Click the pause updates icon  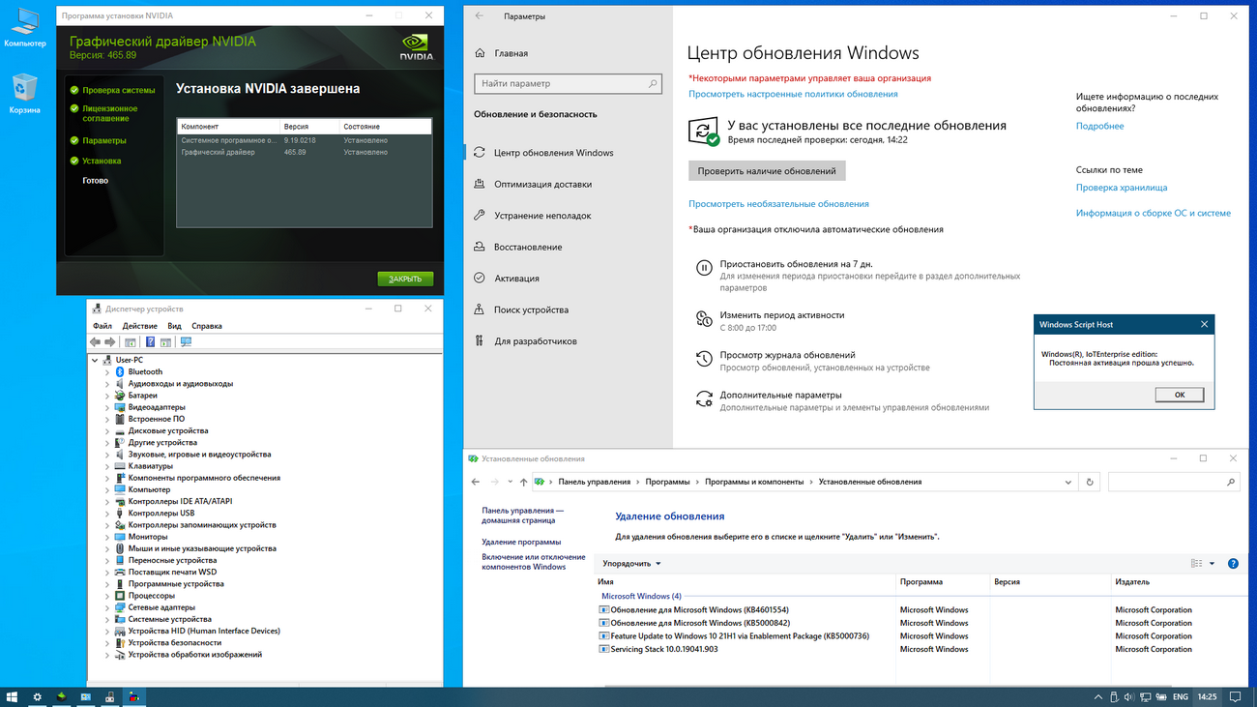pyautogui.click(x=704, y=268)
